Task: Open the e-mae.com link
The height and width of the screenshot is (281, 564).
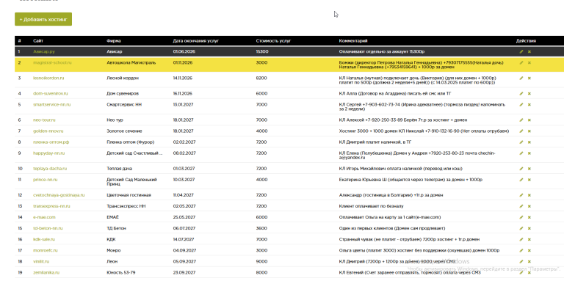Action: (44, 217)
